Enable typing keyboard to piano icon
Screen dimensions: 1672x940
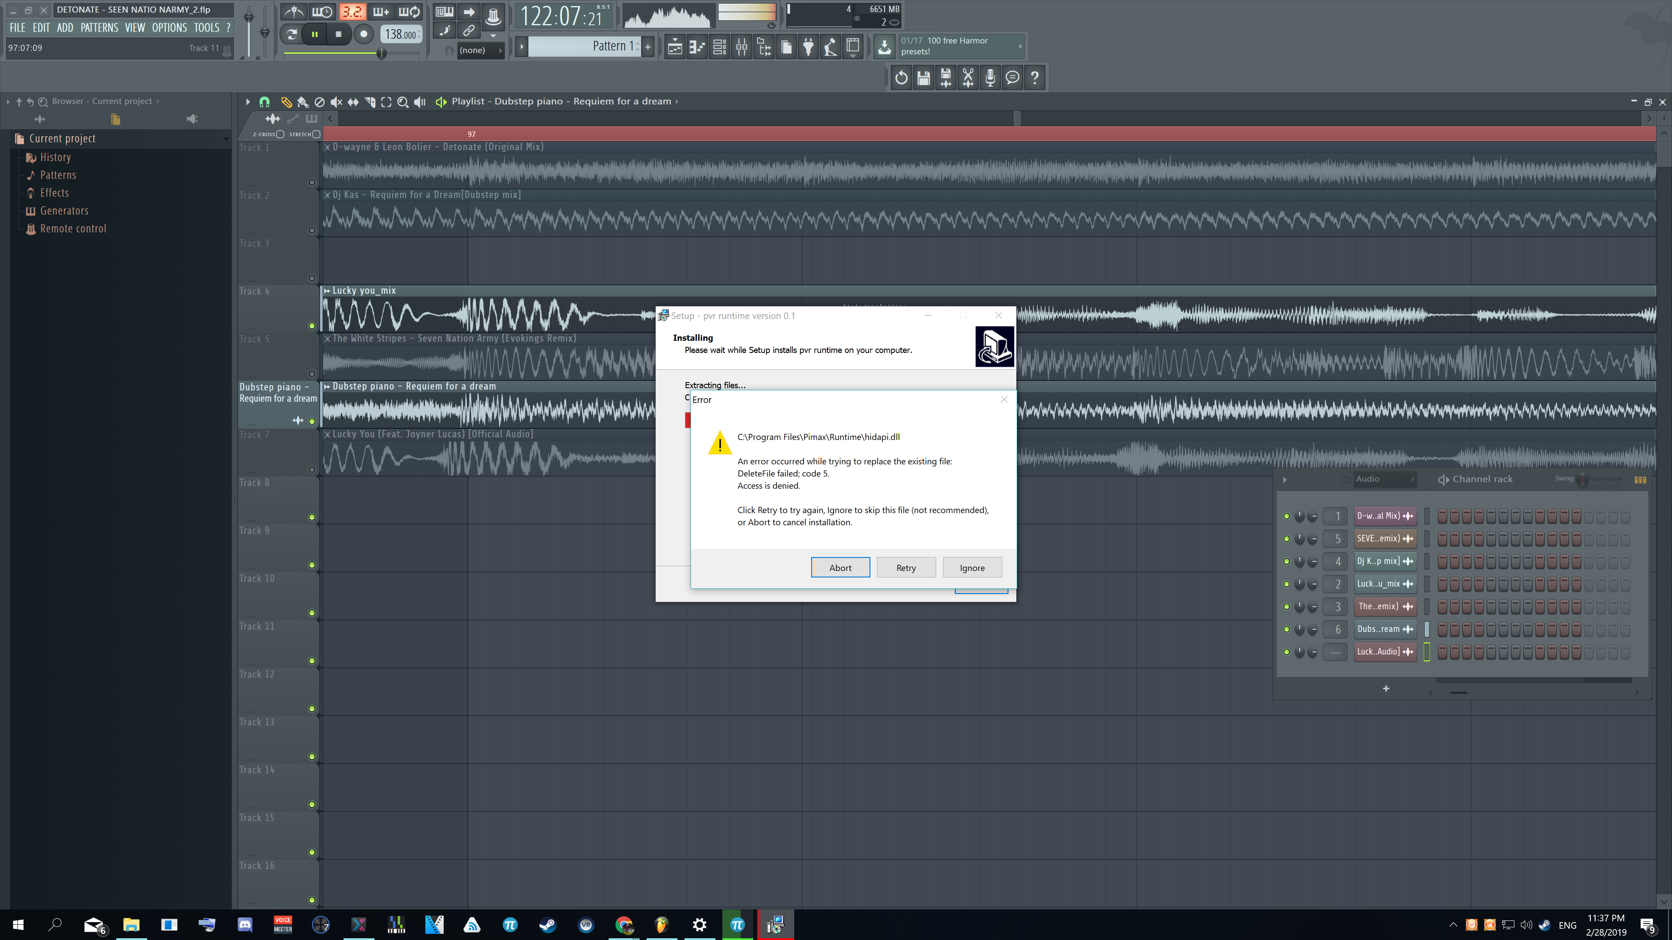[x=445, y=12]
